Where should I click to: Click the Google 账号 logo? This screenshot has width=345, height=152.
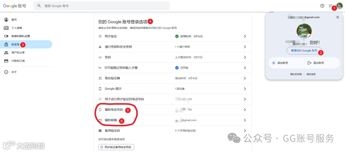pyautogui.click(x=14, y=6)
